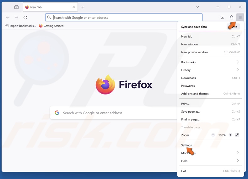248x179 pixels.
Task: Expand the Bookmarks submenu
Action: (x=211, y=62)
